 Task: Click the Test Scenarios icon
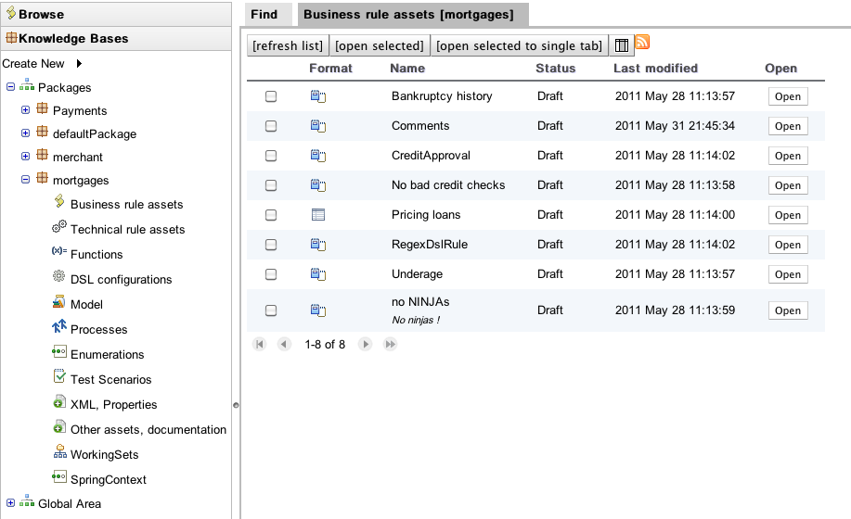[58, 378]
